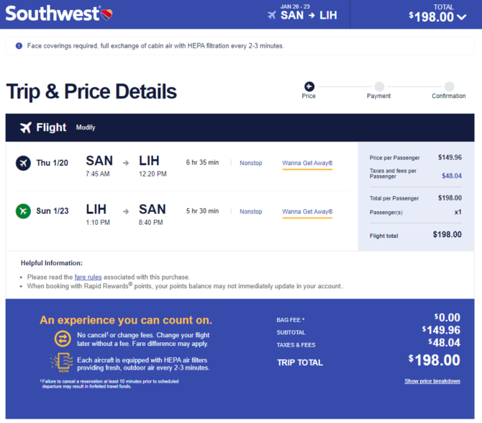Click the airplane icon beside SAN → LIH header
Screen dimensions: 482x423
[272, 15]
